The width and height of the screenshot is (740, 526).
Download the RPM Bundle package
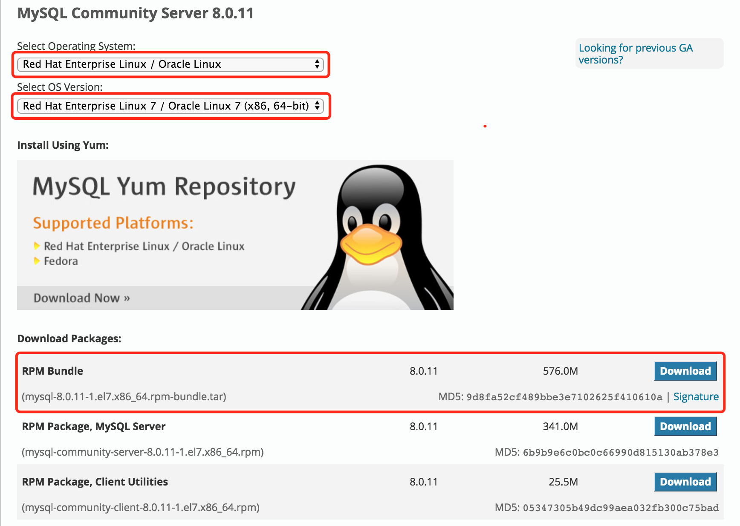click(685, 371)
